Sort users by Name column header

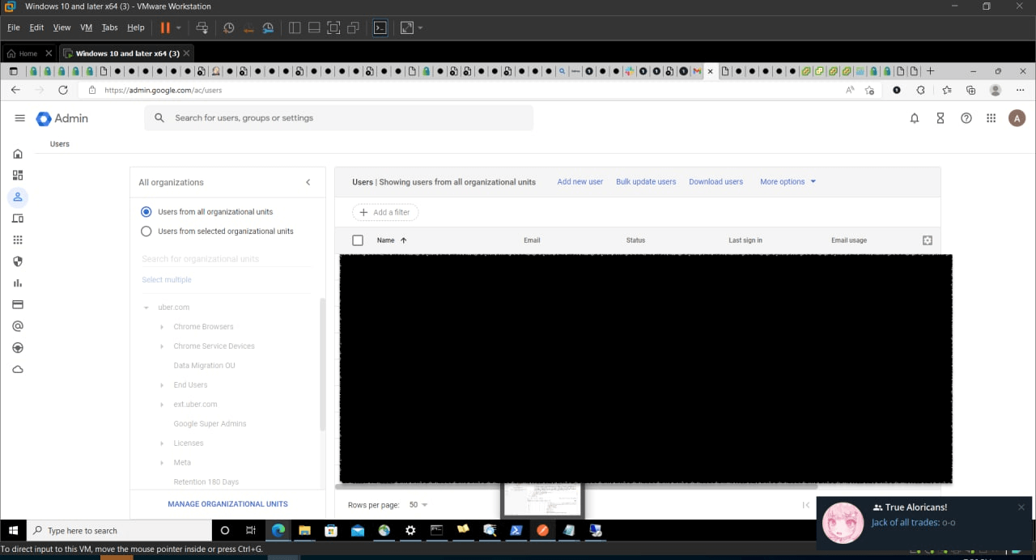tap(392, 240)
